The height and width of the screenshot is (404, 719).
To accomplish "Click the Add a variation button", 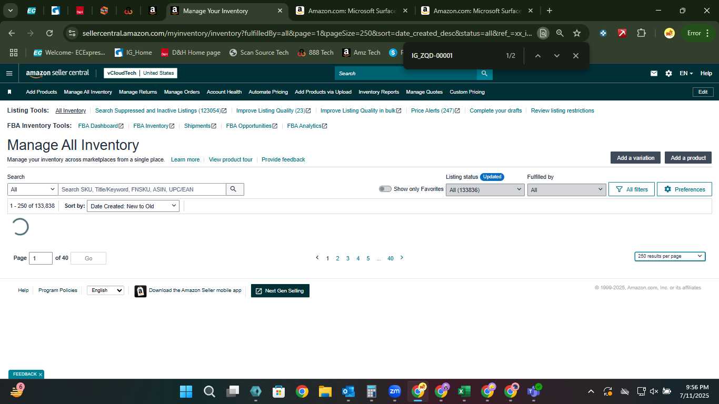I will (x=636, y=158).
